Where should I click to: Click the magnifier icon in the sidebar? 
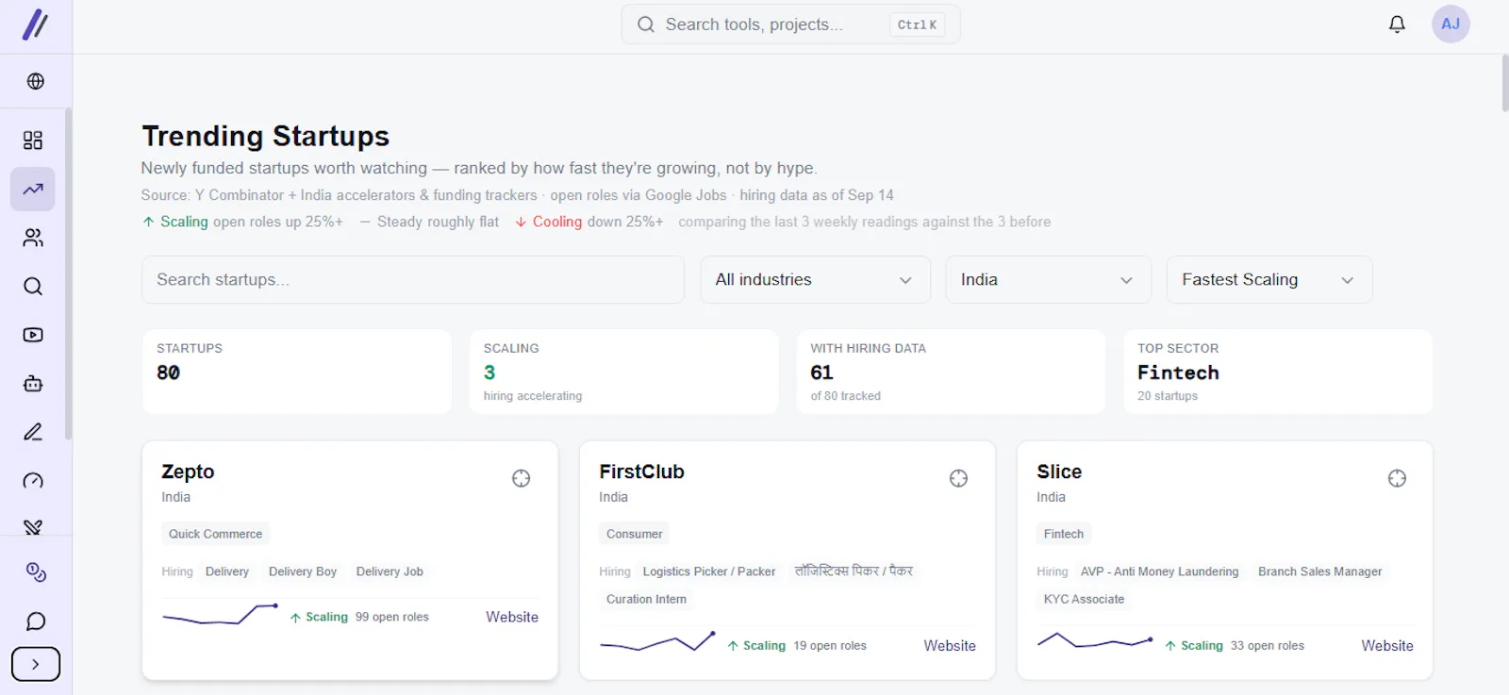coord(33,287)
